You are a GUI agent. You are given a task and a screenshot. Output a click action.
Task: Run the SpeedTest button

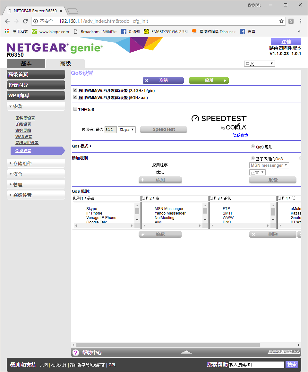click(164, 129)
